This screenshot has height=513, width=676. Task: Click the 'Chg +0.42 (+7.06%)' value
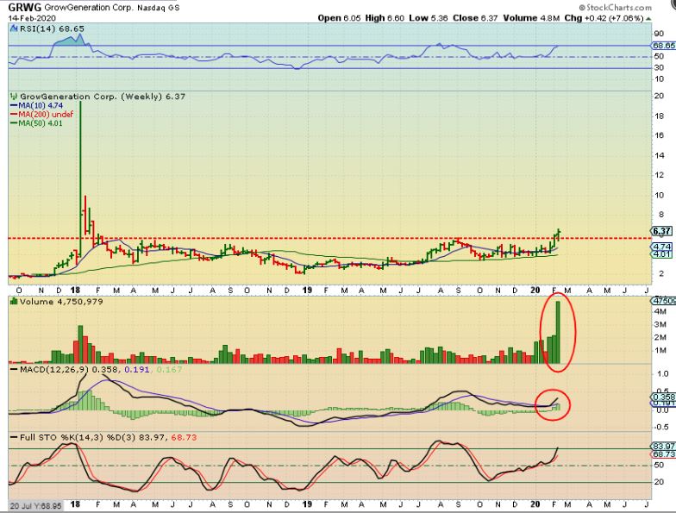point(604,18)
